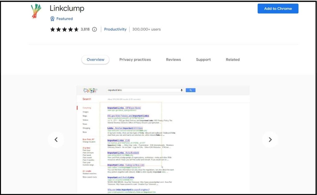
Task: Switch to the Overview tab
Action: [x=95, y=60]
